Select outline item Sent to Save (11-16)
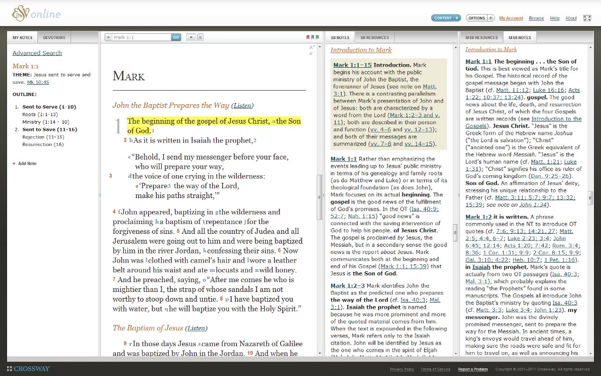This screenshot has height=376, width=601. pos(49,130)
